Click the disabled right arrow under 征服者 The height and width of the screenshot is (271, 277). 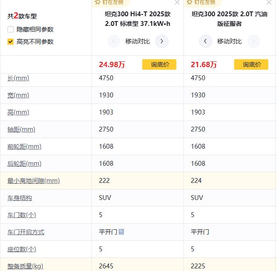[254, 41]
